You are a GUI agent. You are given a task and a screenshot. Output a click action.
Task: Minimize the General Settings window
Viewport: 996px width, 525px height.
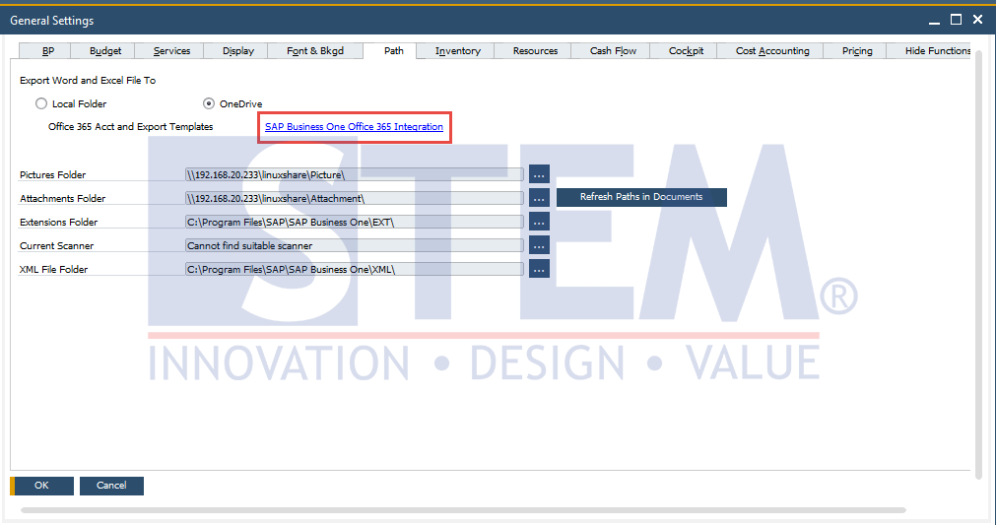[x=934, y=21]
